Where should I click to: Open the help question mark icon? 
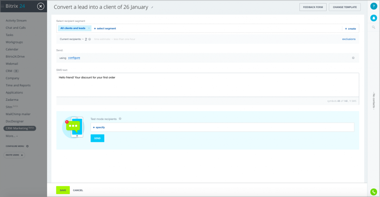[373, 6]
